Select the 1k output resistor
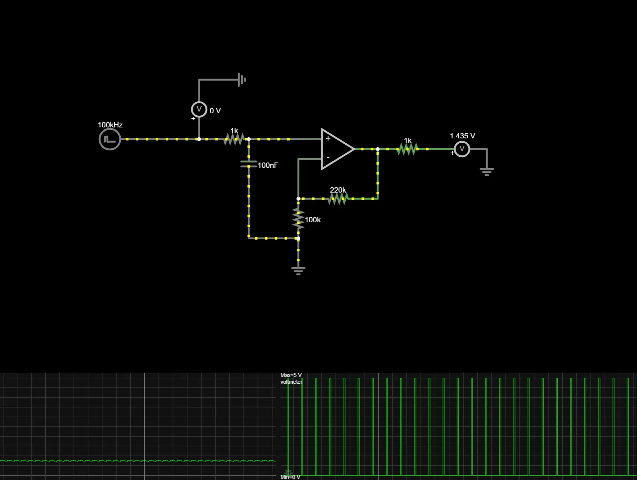The height and width of the screenshot is (480, 637). [x=408, y=149]
